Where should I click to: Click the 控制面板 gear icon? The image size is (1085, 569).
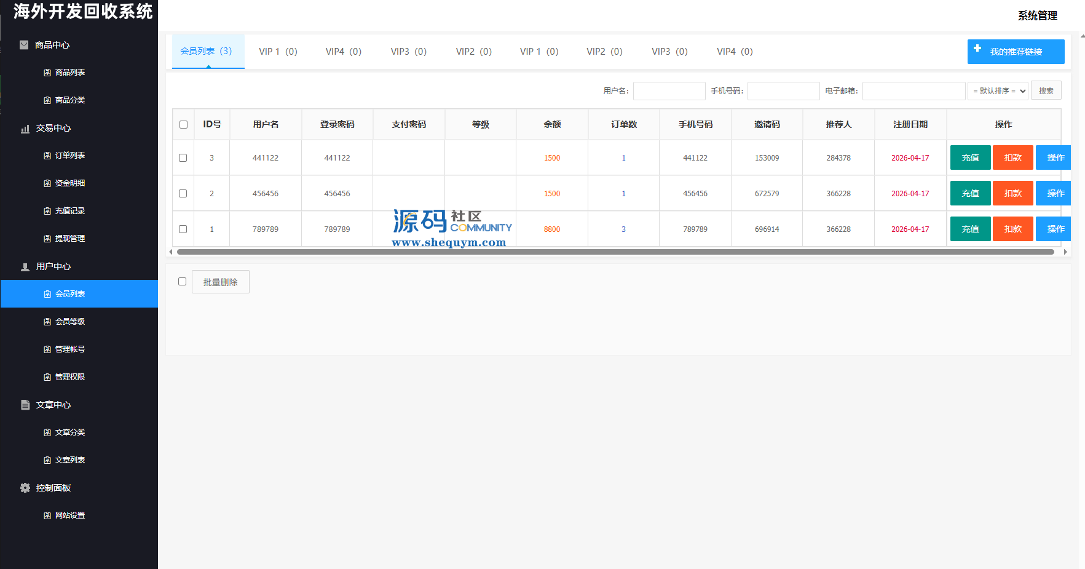pyautogui.click(x=25, y=488)
